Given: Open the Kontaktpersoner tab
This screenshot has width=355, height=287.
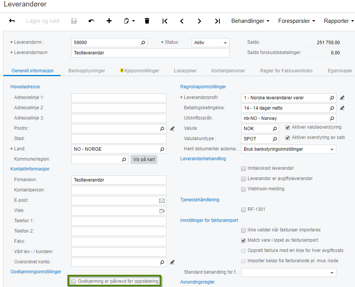Looking at the screenshot, I should (228, 70).
